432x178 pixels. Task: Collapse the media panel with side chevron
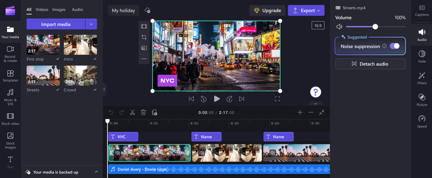(x=104, y=89)
